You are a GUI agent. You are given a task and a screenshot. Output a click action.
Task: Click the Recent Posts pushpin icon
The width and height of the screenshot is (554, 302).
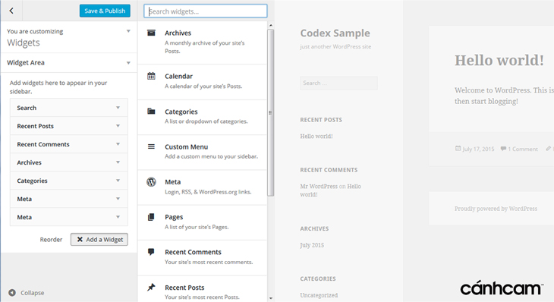point(151,287)
